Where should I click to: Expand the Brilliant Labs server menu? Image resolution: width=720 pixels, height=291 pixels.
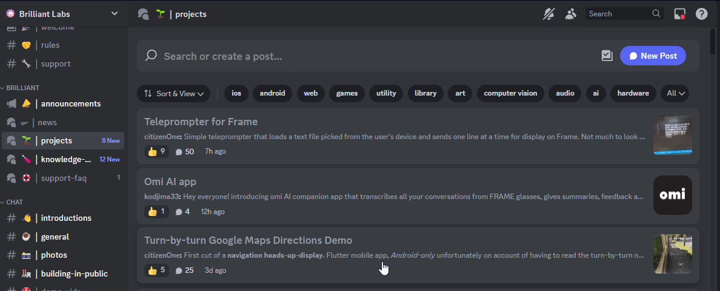[115, 14]
